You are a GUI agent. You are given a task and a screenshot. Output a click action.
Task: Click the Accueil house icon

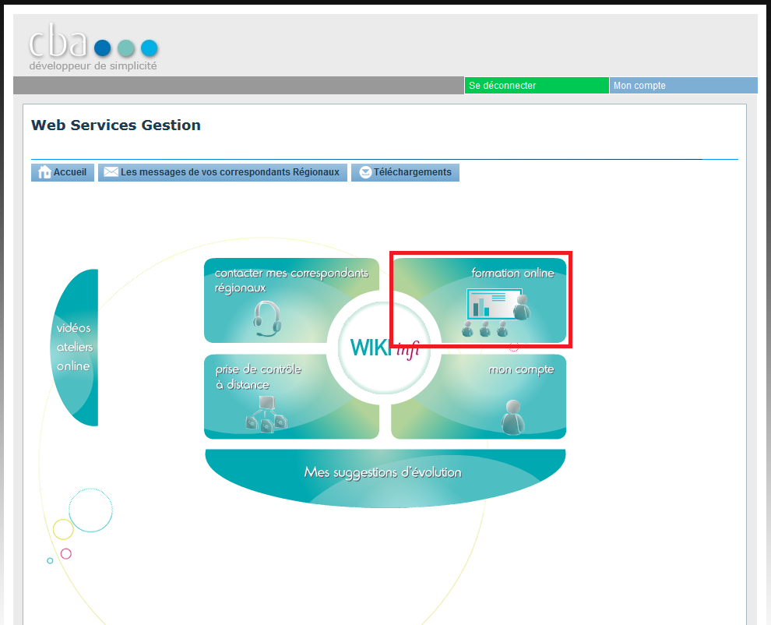[x=44, y=172]
